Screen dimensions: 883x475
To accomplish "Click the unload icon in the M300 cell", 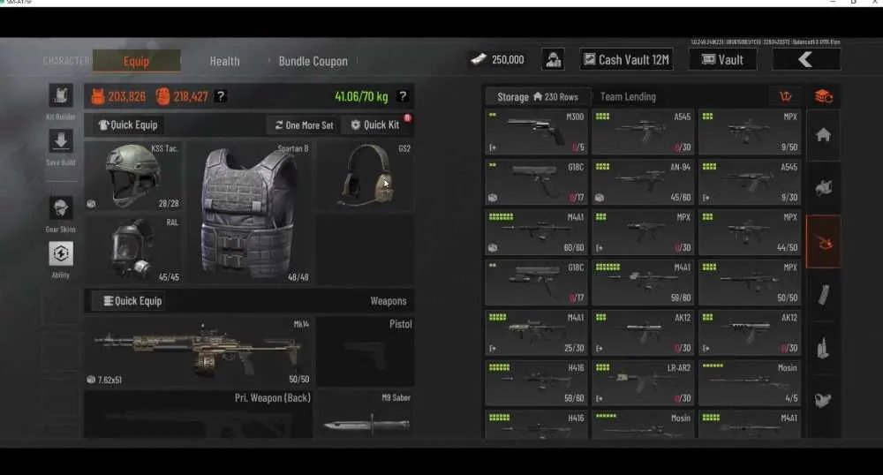I will [493, 147].
